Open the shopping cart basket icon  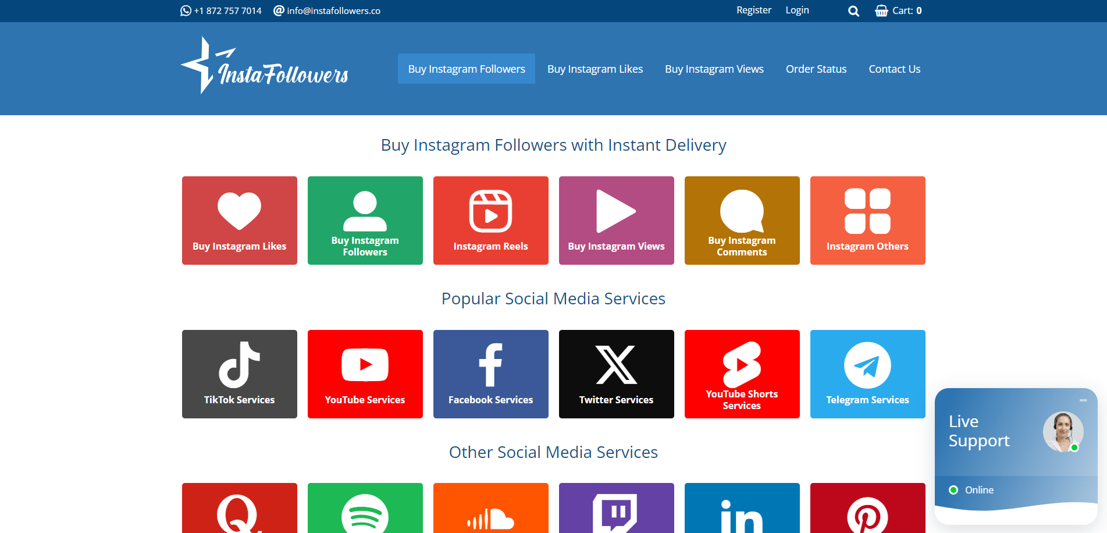pyautogui.click(x=881, y=10)
